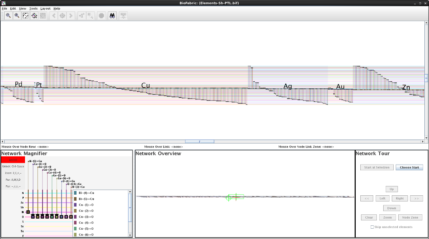The height and width of the screenshot is (239, 429).
Task: Click the zoom to full network icon
Action: [26, 16]
